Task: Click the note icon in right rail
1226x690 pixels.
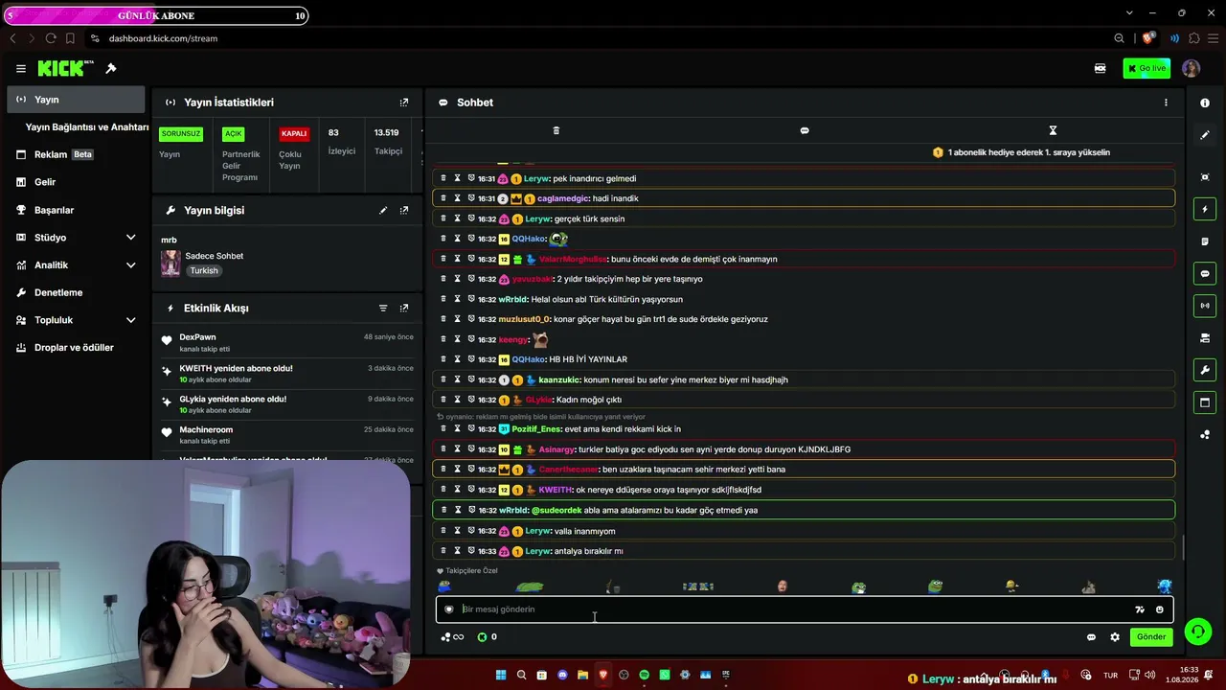Action: tap(1205, 241)
